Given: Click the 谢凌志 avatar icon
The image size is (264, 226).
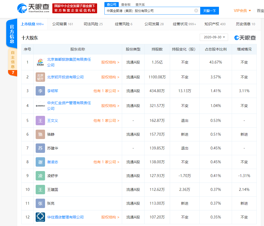Looking at the screenshot, I should pos(40,162).
